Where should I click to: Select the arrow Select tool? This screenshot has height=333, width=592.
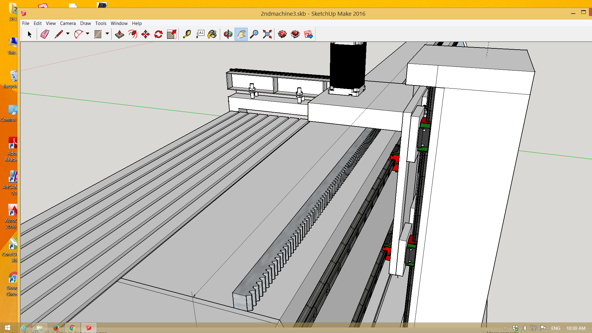coord(30,34)
